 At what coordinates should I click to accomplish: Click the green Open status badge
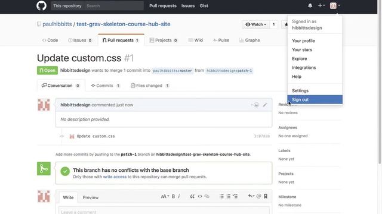tap(47, 70)
